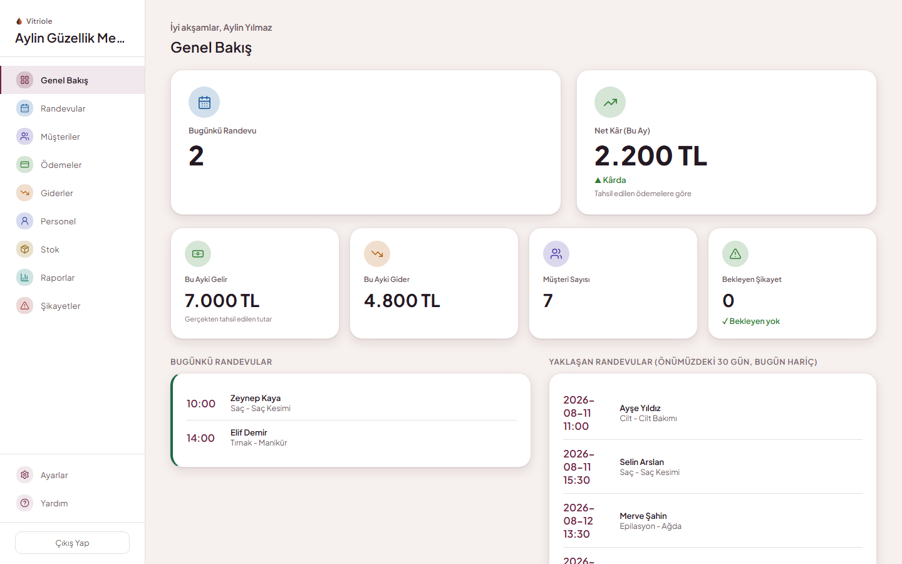This screenshot has height=564, width=902.
Task: Open the Yardım help link
Action: tap(73, 503)
